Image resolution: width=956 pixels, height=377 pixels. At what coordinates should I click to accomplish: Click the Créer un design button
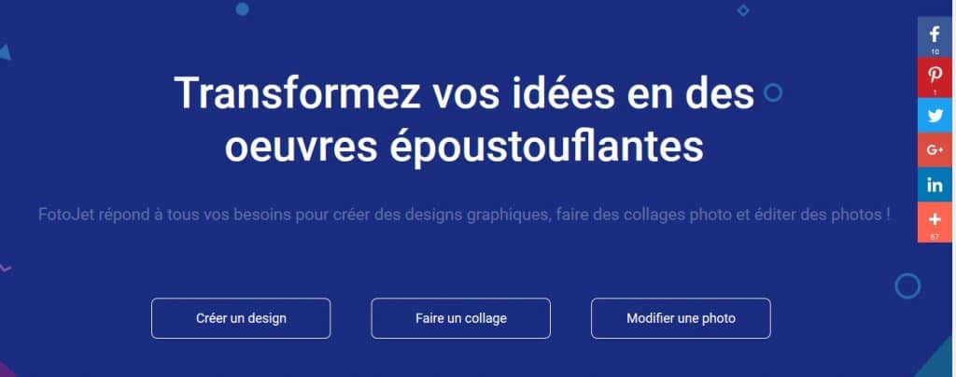click(x=241, y=318)
